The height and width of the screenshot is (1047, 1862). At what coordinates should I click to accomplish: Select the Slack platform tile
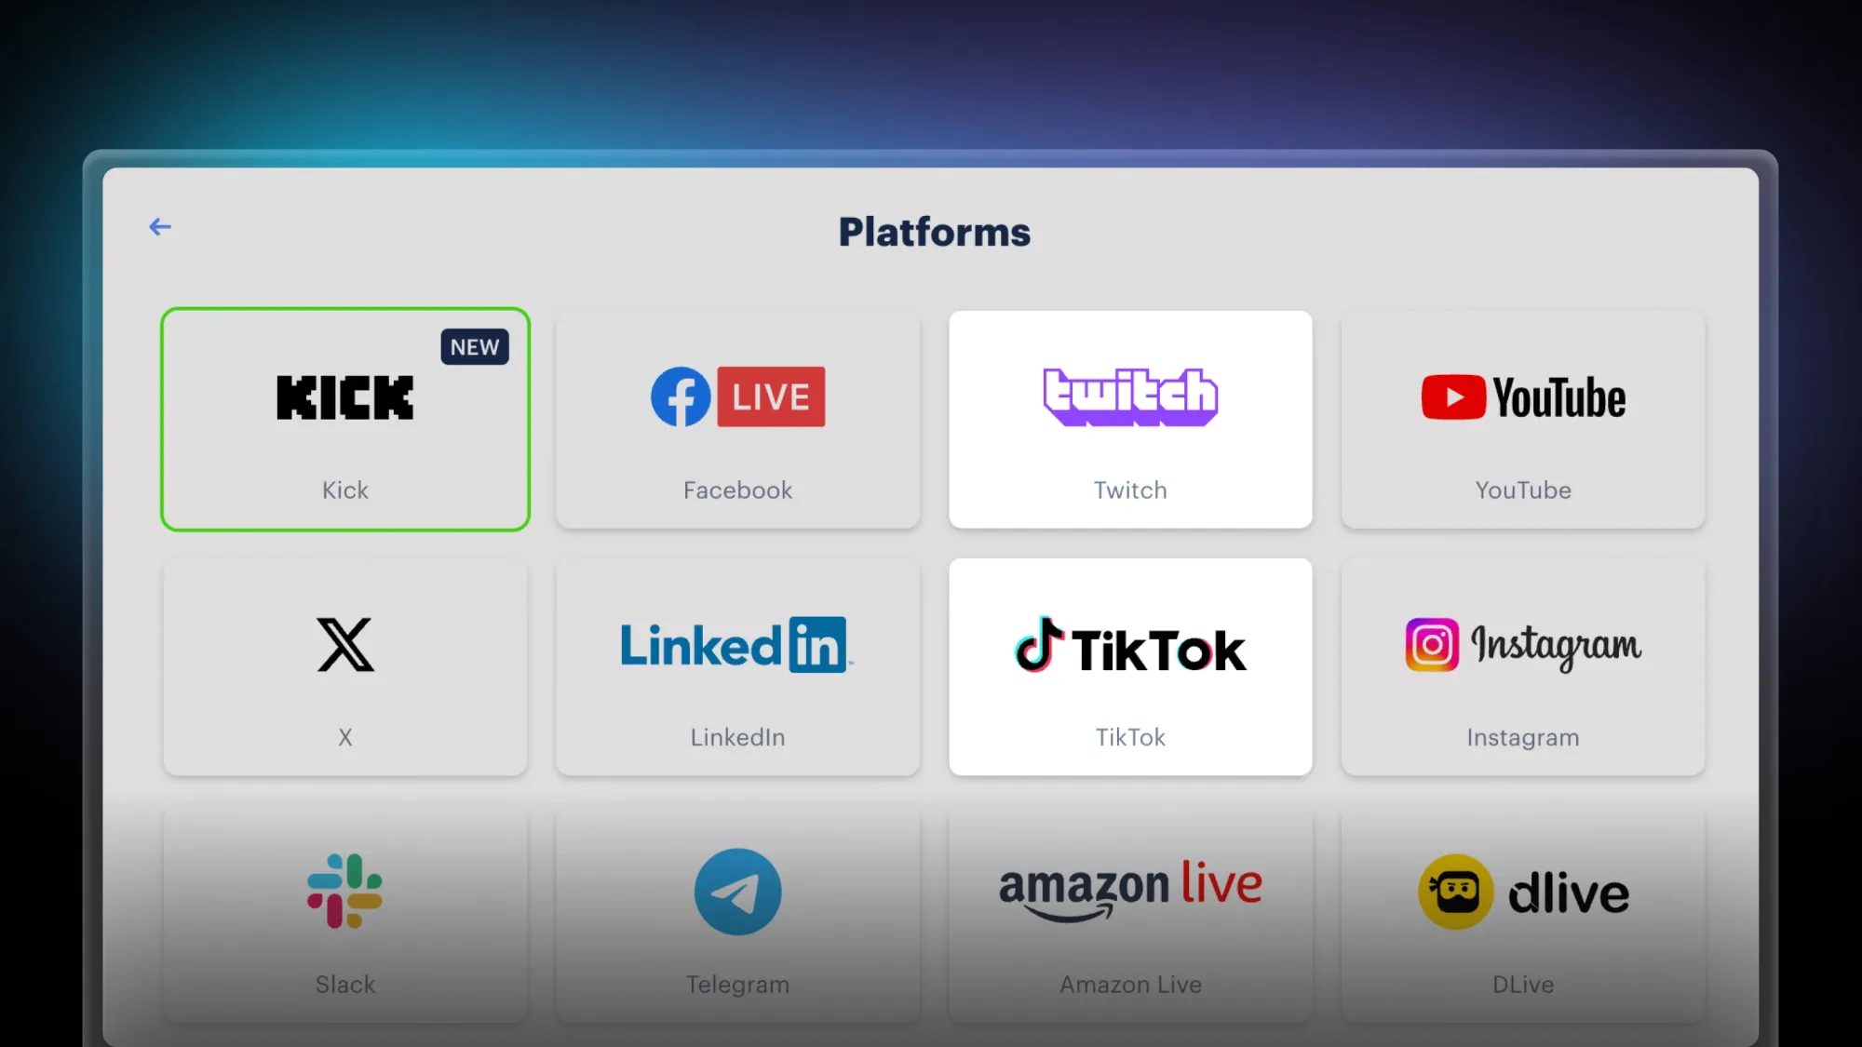pos(345,913)
